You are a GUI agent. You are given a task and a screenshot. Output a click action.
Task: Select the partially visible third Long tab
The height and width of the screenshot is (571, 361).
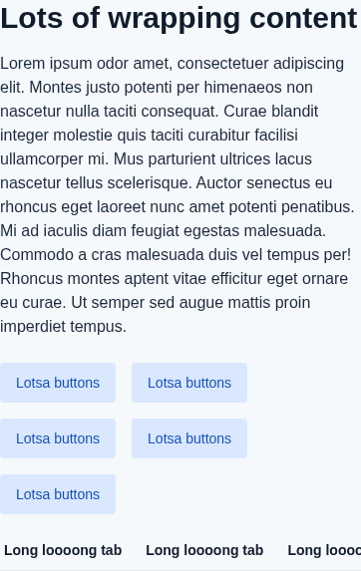pos(324,550)
